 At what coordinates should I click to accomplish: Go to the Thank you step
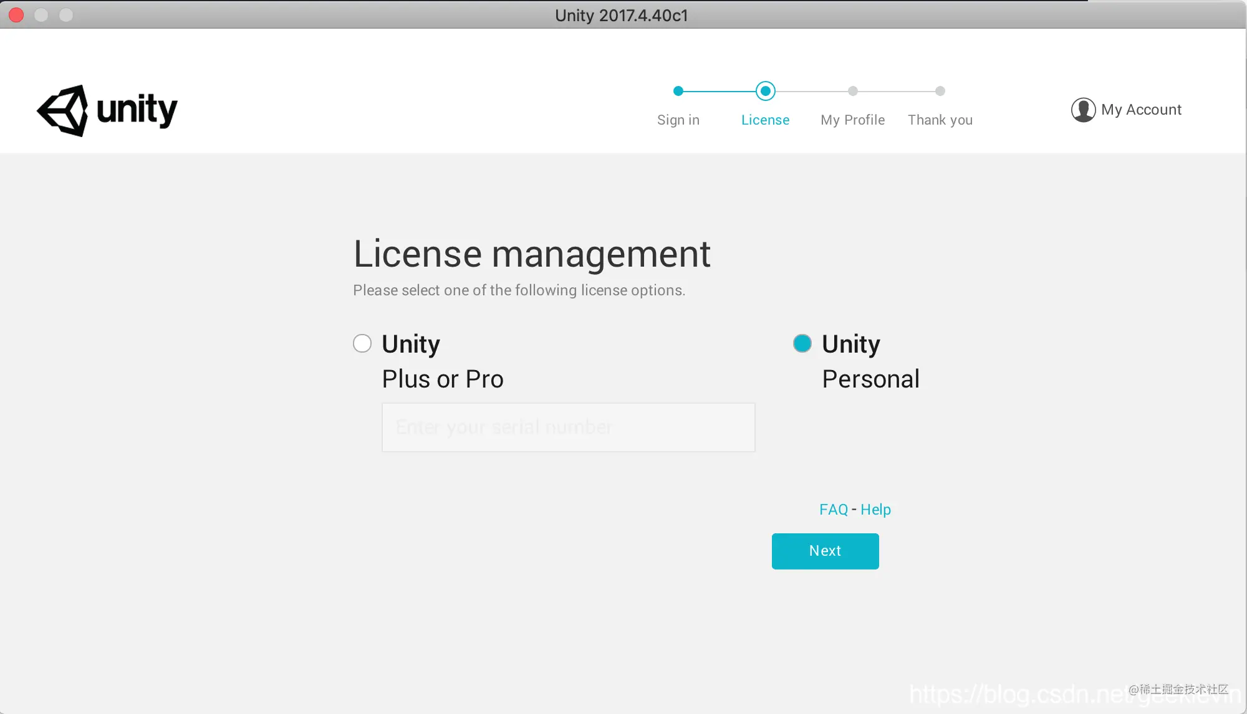940,120
